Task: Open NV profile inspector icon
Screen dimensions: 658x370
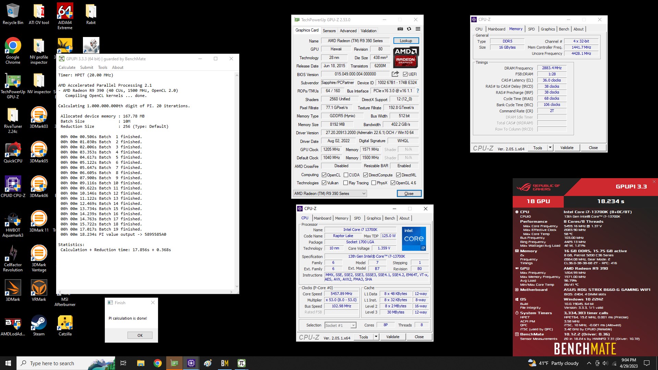Action: coord(39,51)
